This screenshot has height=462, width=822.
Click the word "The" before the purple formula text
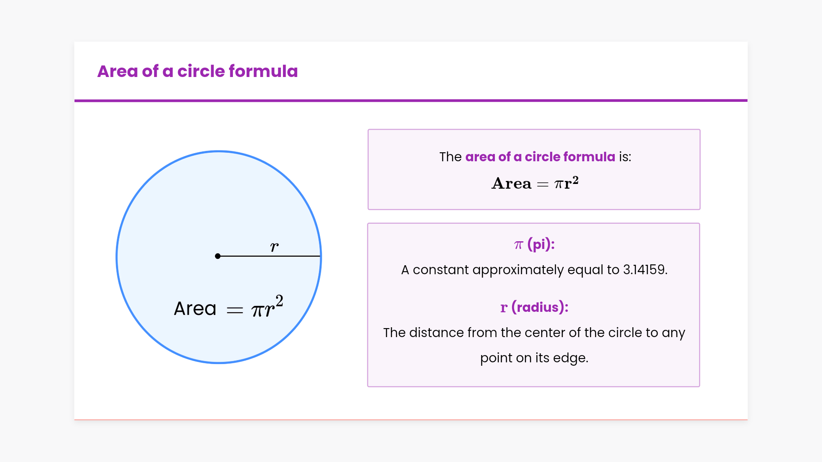(x=450, y=157)
